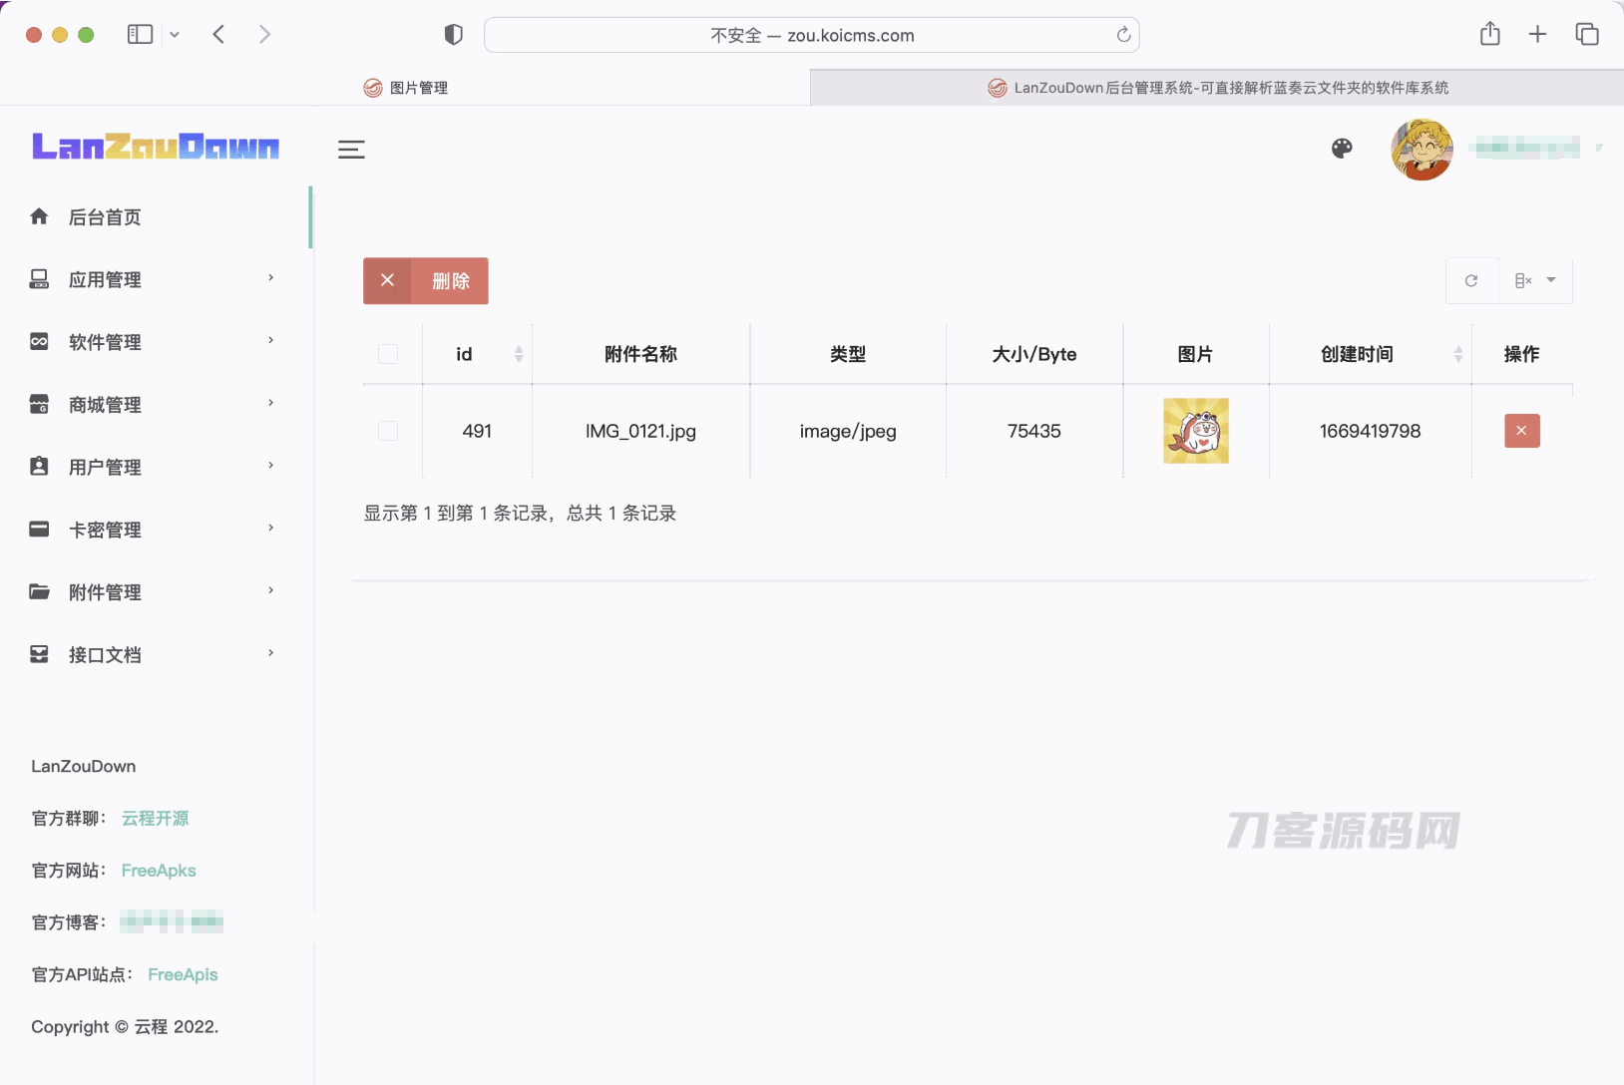Sort the table by id column
The image size is (1624, 1085).
coord(518,353)
